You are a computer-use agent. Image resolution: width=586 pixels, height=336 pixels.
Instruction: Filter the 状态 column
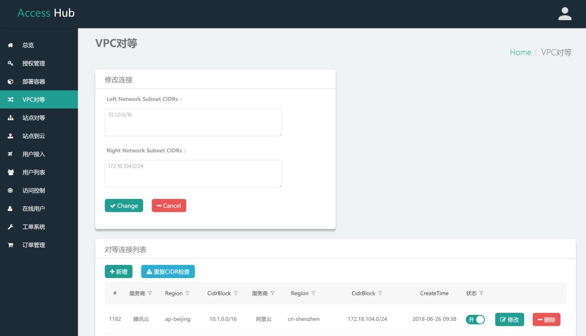click(481, 293)
